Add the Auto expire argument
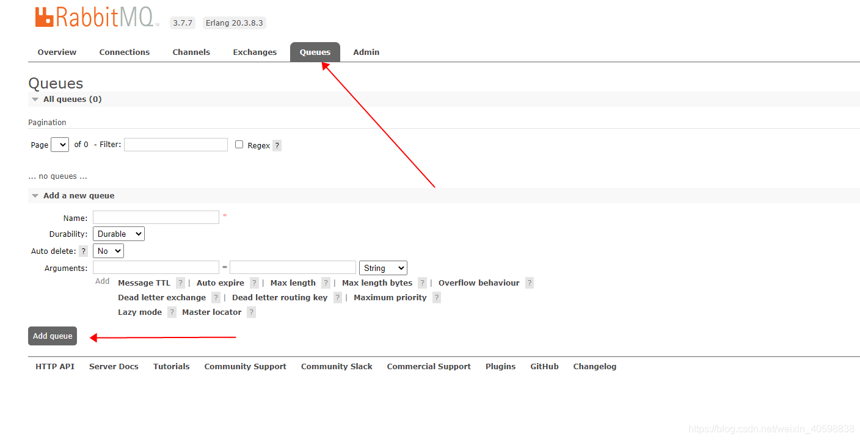The image size is (860, 440). [x=220, y=283]
